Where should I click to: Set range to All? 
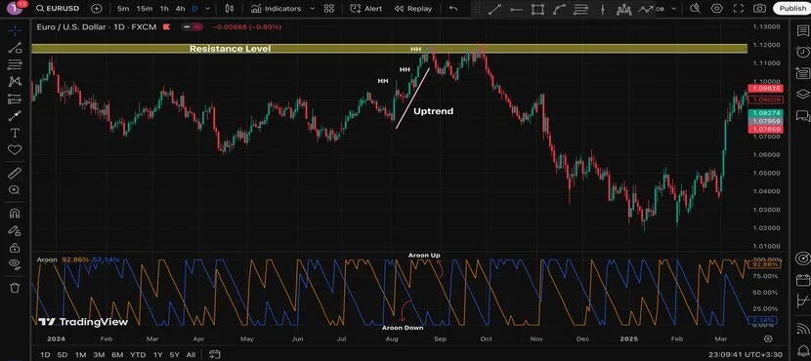tap(191, 355)
